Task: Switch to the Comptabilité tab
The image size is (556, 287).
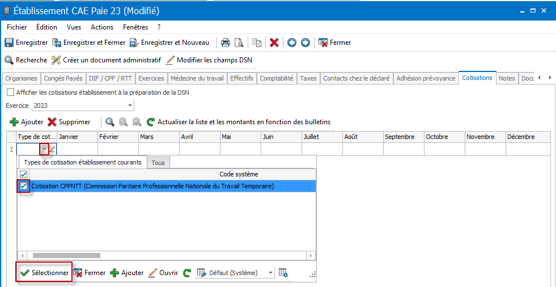Action: tap(277, 78)
